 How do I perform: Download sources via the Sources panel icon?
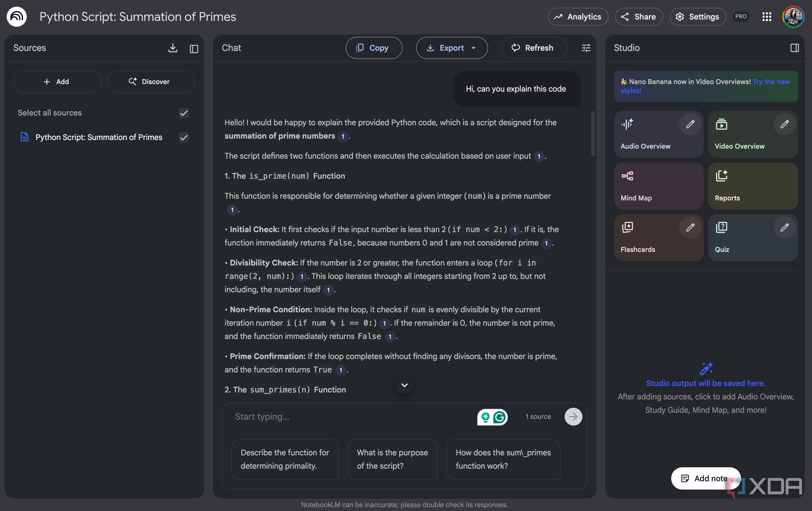click(x=173, y=48)
